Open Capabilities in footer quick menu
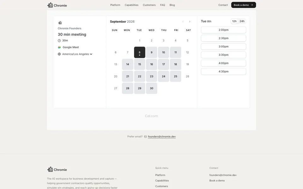 pyautogui.click(x=162, y=180)
